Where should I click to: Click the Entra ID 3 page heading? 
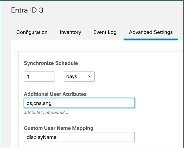(27, 10)
